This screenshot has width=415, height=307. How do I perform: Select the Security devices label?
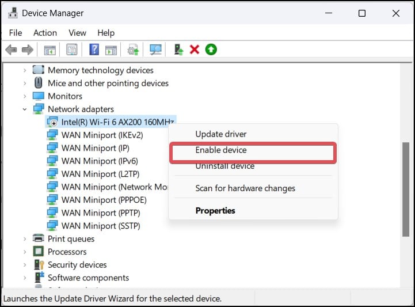77,265
